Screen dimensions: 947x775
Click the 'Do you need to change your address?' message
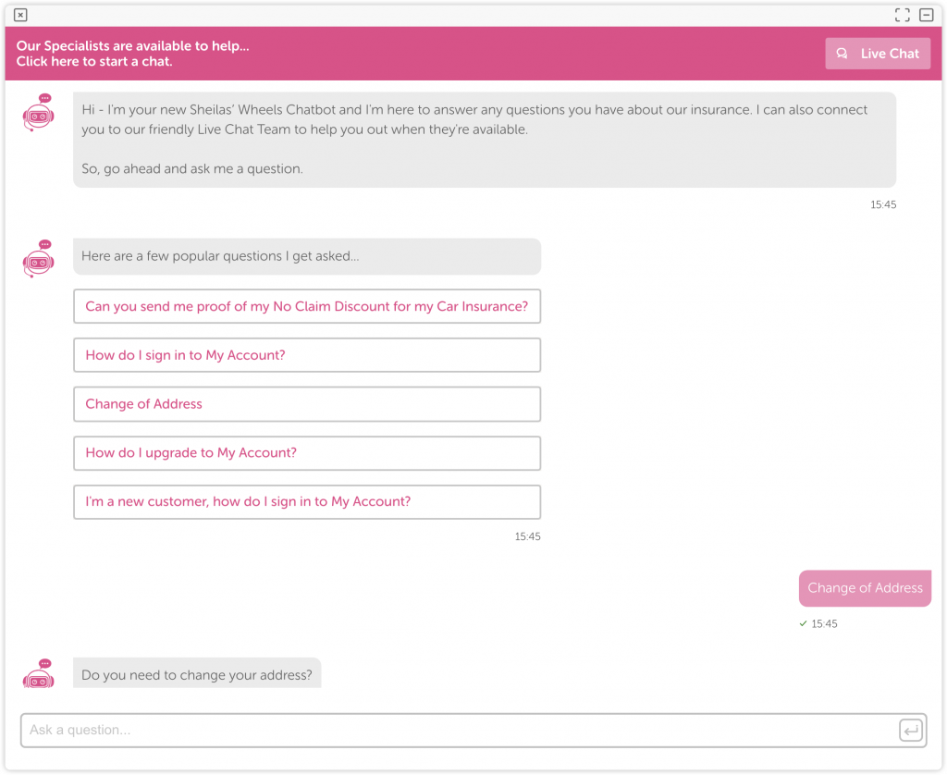[197, 673]
